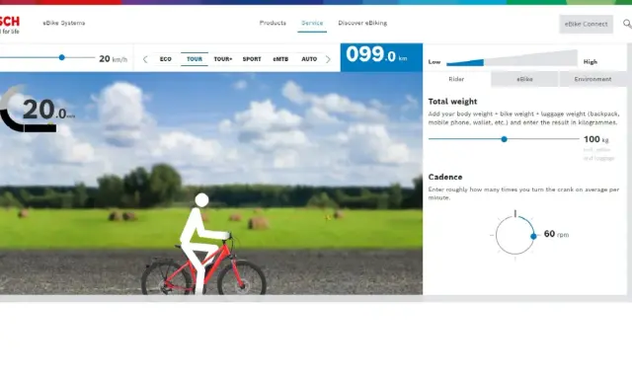This screenshot has width=632, height=379.
Task: Click the speed slider handle at 20 km/h
Action: pyautogui.click(x=61, y=57)
